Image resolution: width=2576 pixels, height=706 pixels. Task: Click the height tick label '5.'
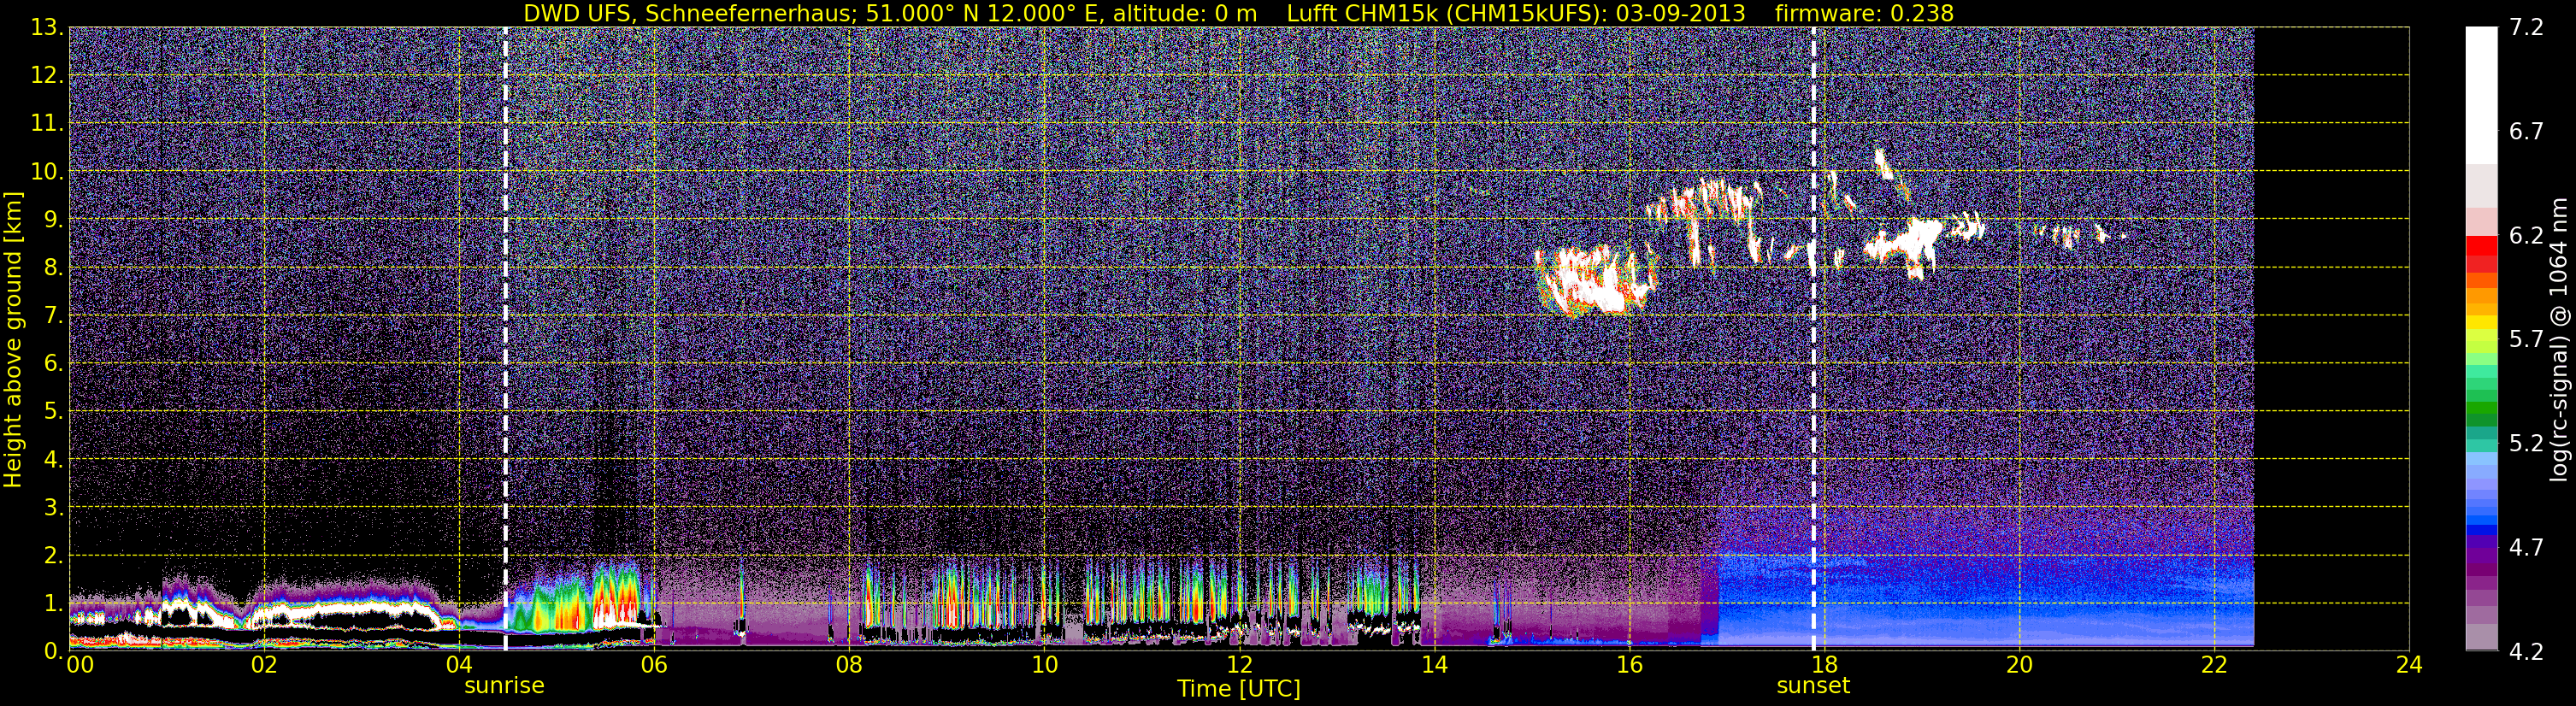tap(52, 412)
